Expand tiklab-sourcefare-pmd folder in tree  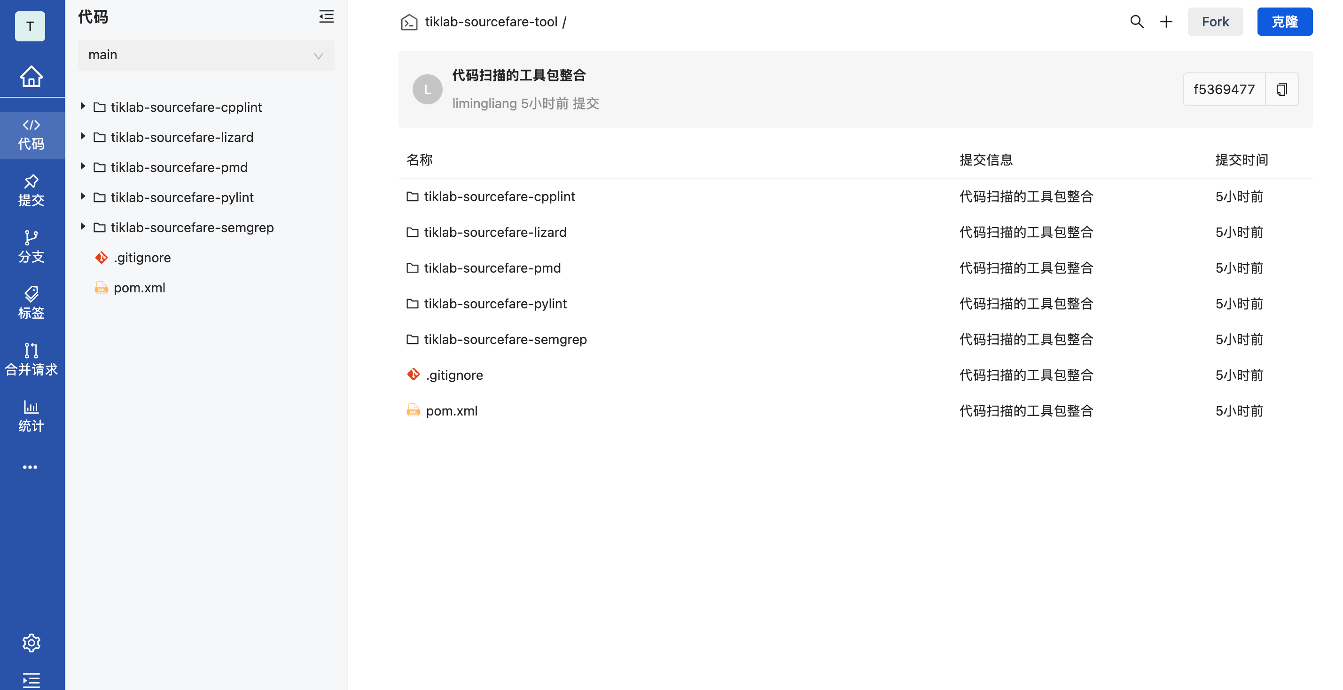click(x=83, y=167)
